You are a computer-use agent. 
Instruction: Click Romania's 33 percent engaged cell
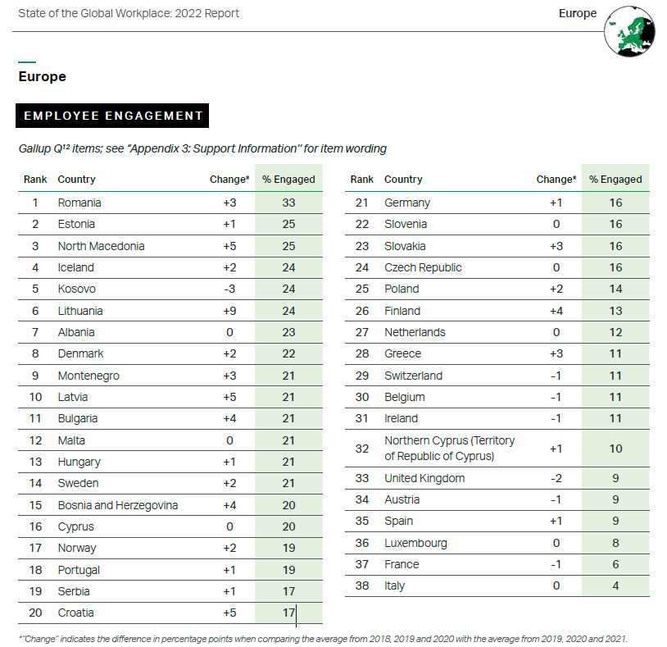[288, 203]
